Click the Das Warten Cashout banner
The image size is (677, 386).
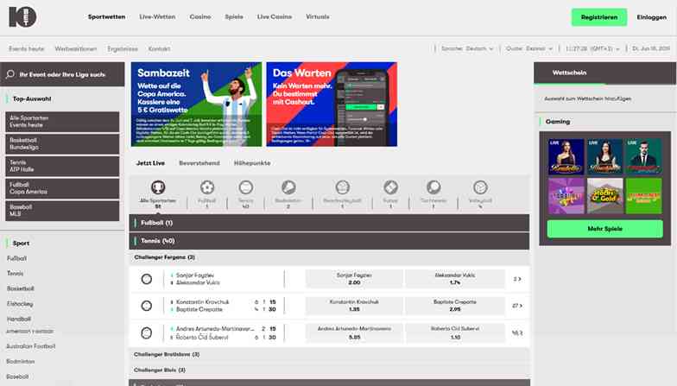[332, 104]
